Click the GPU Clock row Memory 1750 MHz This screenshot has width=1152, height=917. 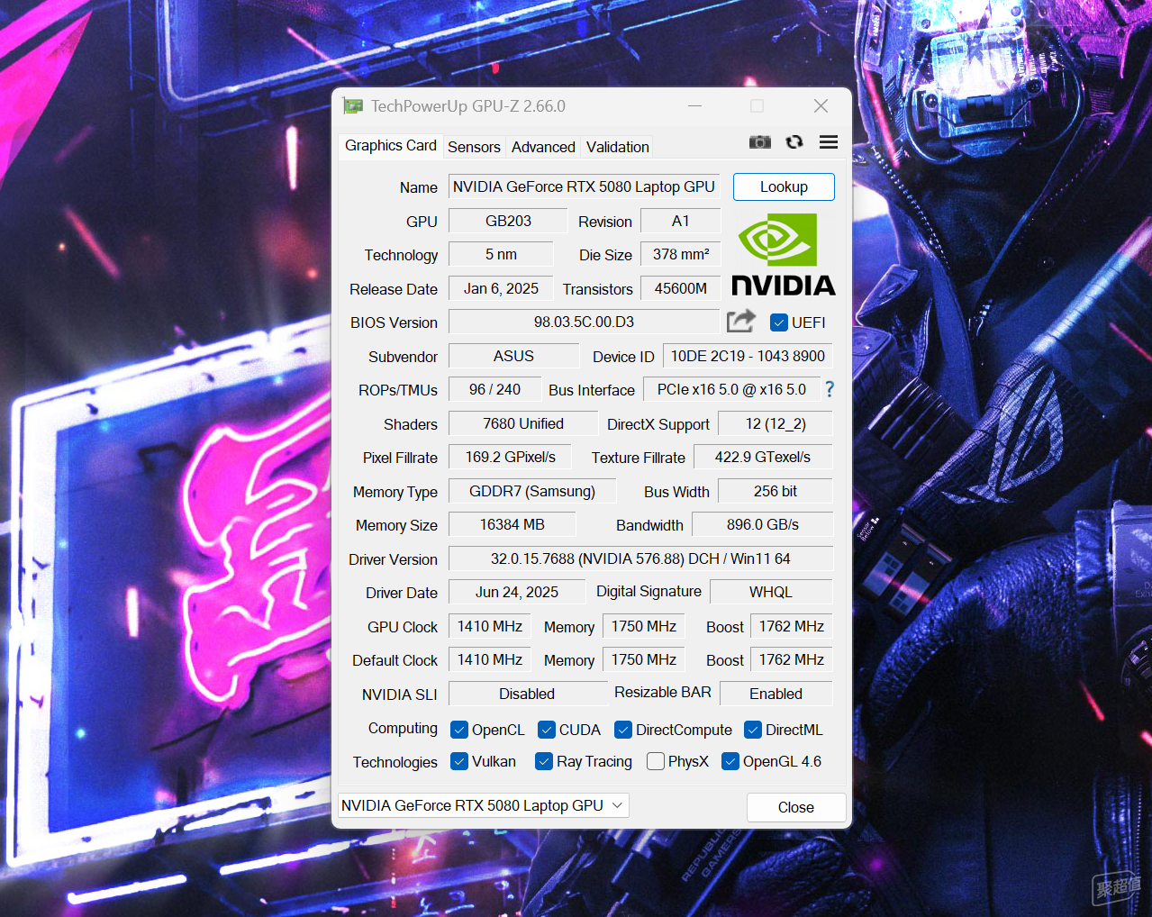coord(643,626)
